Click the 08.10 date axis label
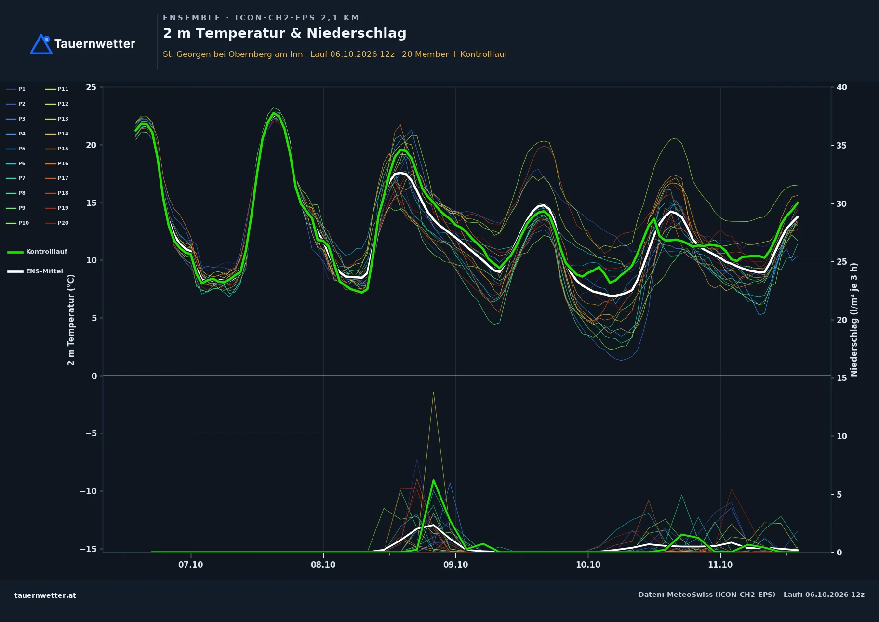This screenshot has height=622, width=879. (323, 565)
